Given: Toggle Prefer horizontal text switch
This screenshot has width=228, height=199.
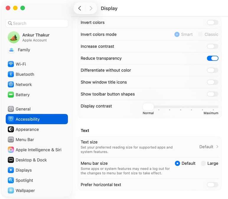Looking at the screenshot, I should point(212,185).
